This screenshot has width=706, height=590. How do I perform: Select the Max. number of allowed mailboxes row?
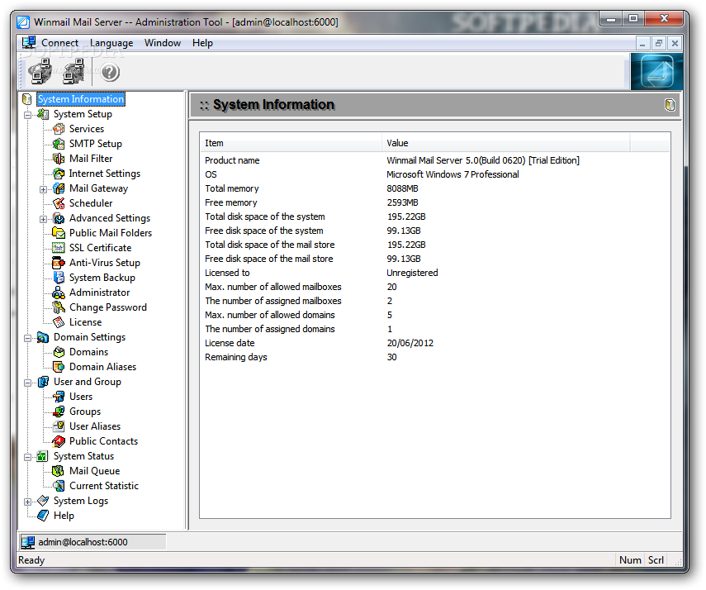(434, 287)
